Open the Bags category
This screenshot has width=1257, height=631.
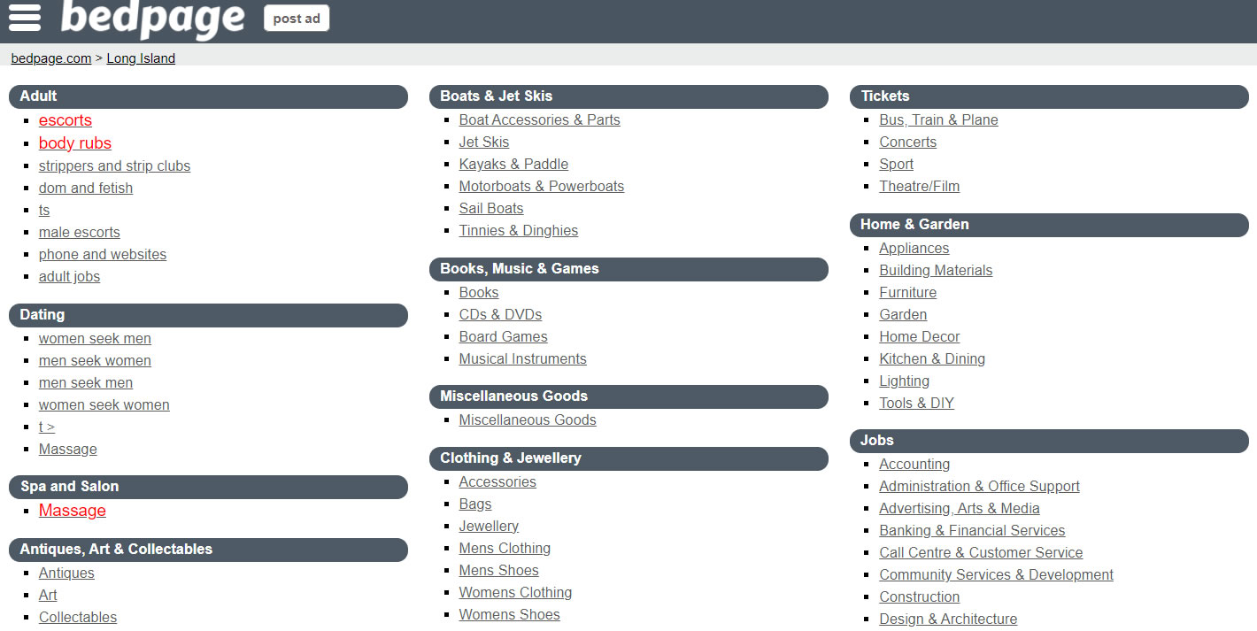coord(474,504)
